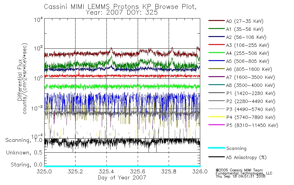Click the Day of Year 2007 axis title
The height and width of the screenshot is (185, 294).
122,178
